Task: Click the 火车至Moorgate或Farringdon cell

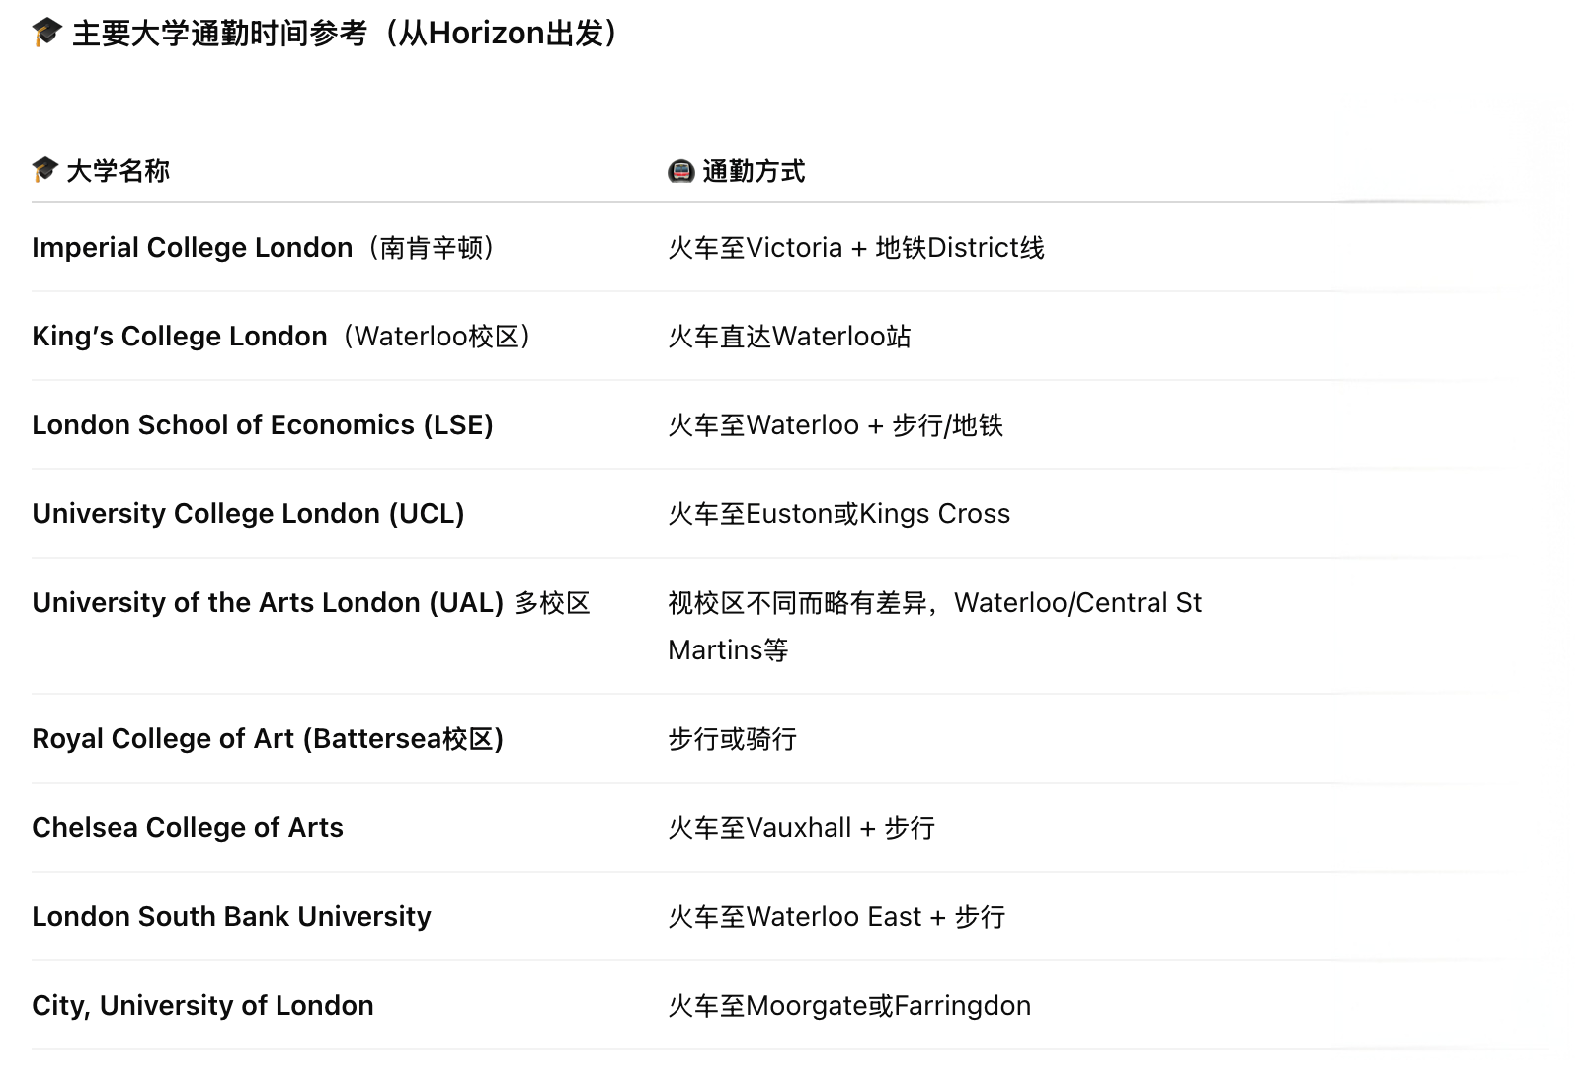Action: tap(849, 1005)
